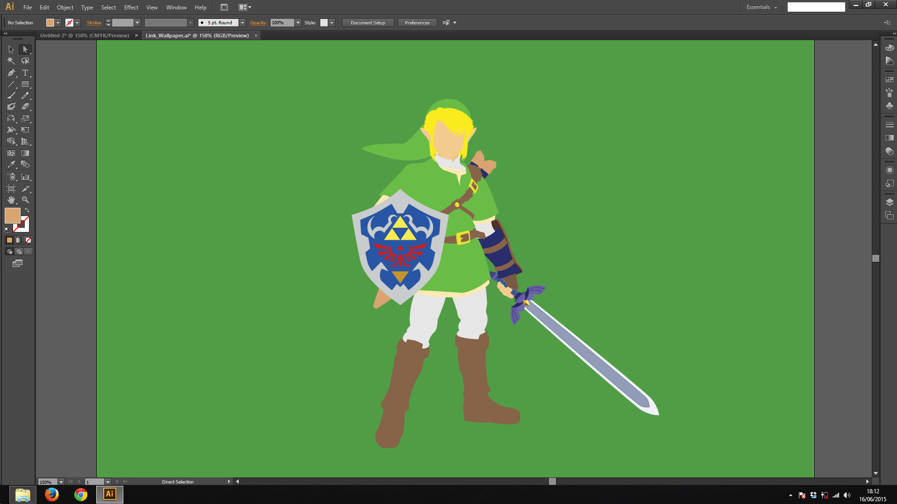The image size is (897, 504).
Task: Select the Gradient tool
Action: click(25, 153)
